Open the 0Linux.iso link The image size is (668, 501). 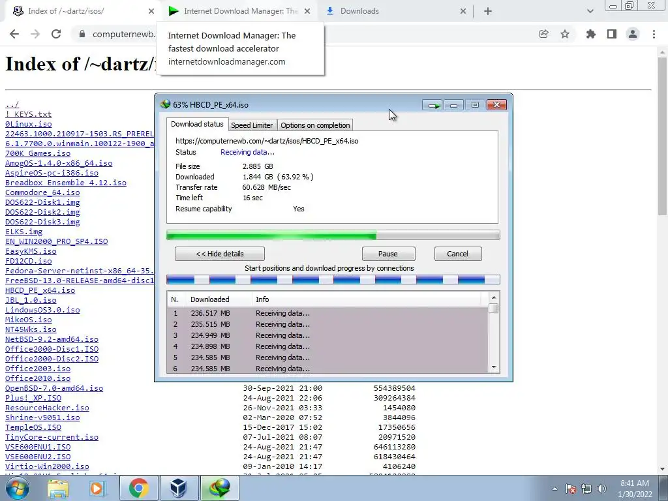pyautogui.click(x=29, y=124)
